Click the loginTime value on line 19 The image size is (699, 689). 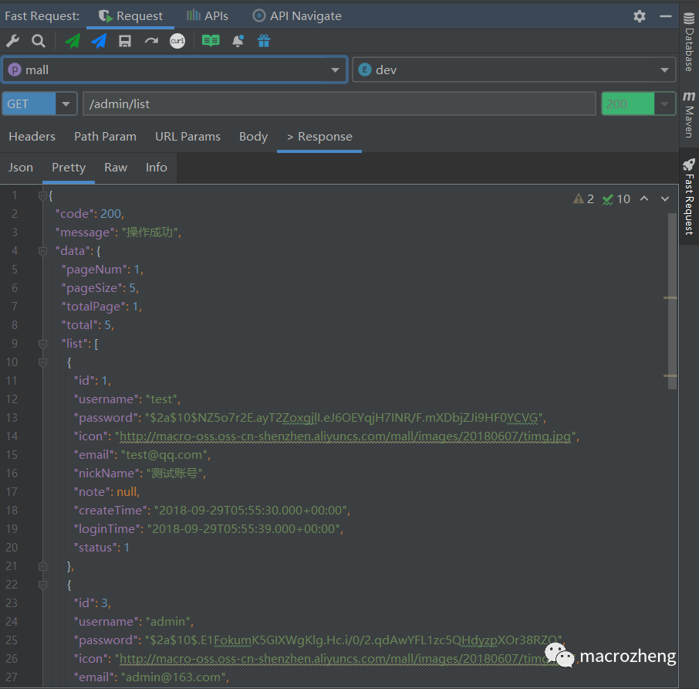[x=244, y=529]
